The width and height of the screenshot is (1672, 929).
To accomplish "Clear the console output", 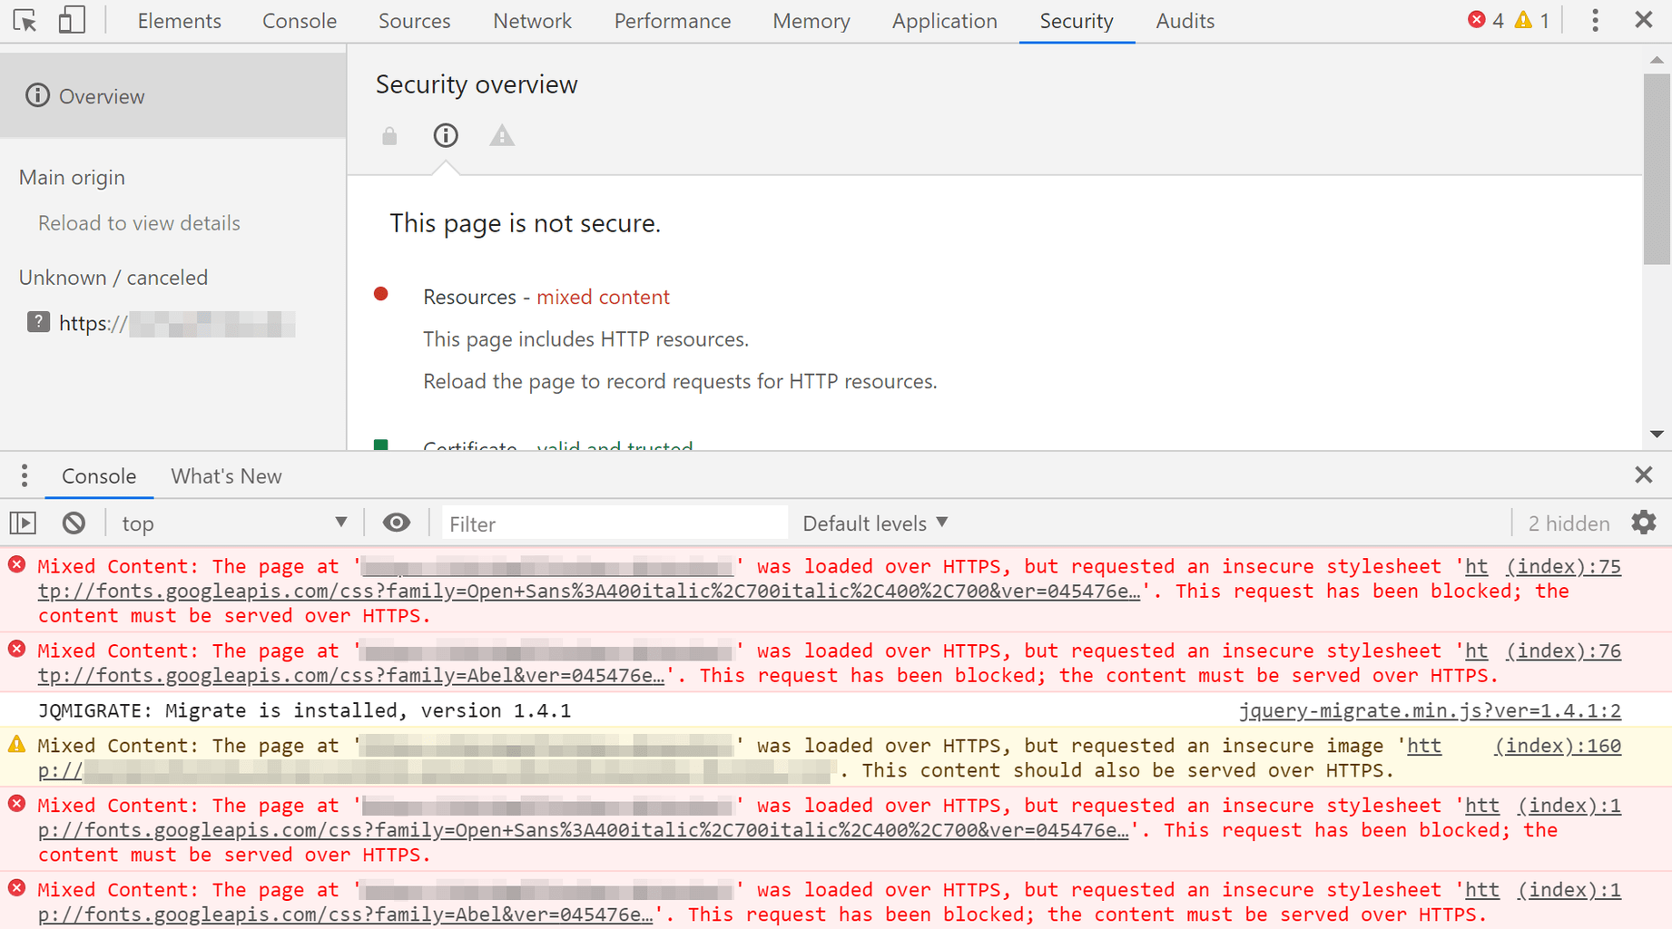I will (74, 523).
